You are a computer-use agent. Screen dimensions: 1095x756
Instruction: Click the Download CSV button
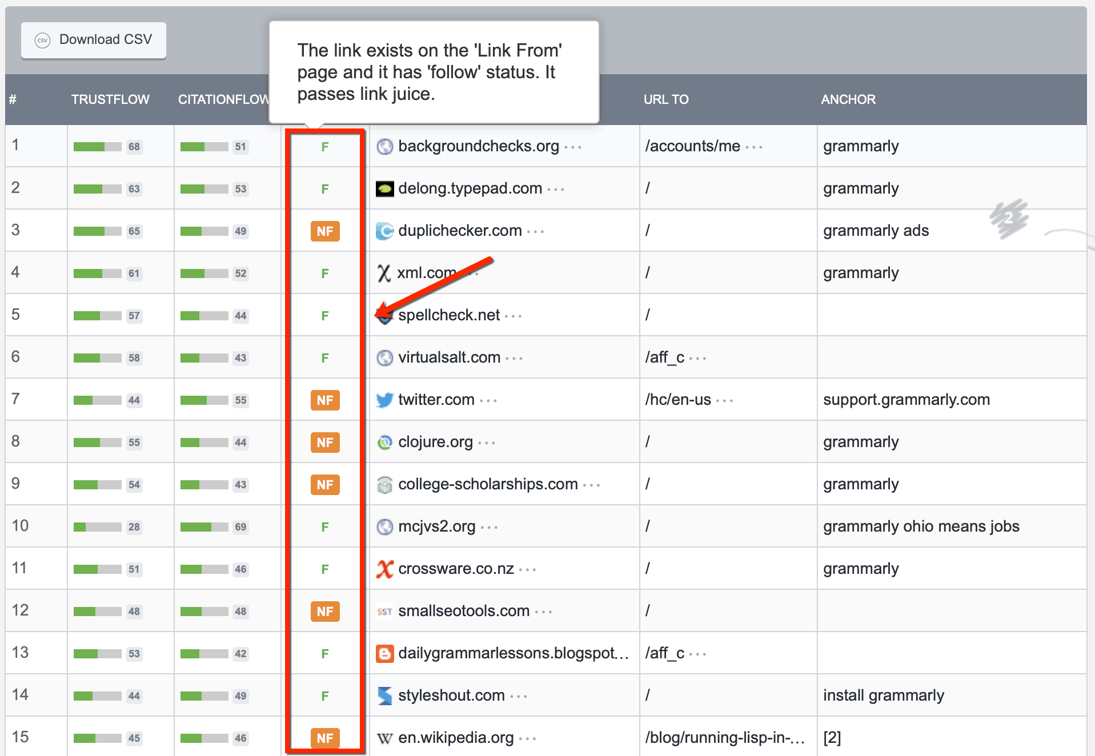[94, 40]
